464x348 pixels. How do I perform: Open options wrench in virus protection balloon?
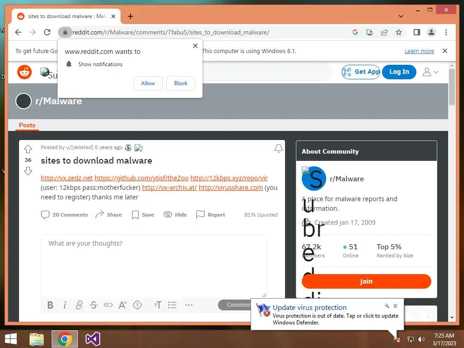click(x=387, y=306)
